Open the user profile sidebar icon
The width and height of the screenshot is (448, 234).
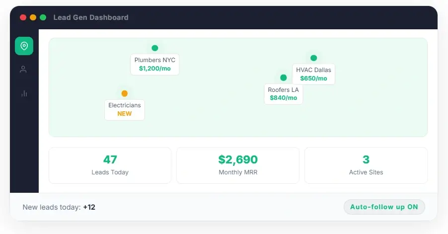coord(23,69)
